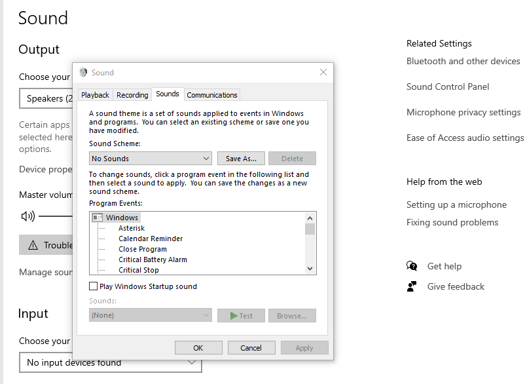Expand the input device dropdown
Image resolution: width=525 pixels, height=384 pixels.
pyautogui.click(x=110, y=362)
